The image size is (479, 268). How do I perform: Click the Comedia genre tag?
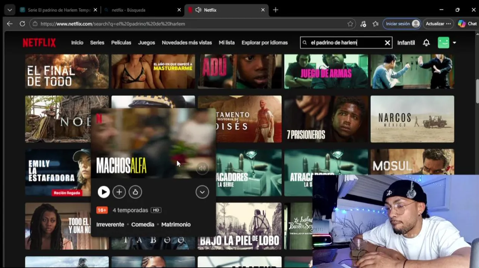[143, 224]
